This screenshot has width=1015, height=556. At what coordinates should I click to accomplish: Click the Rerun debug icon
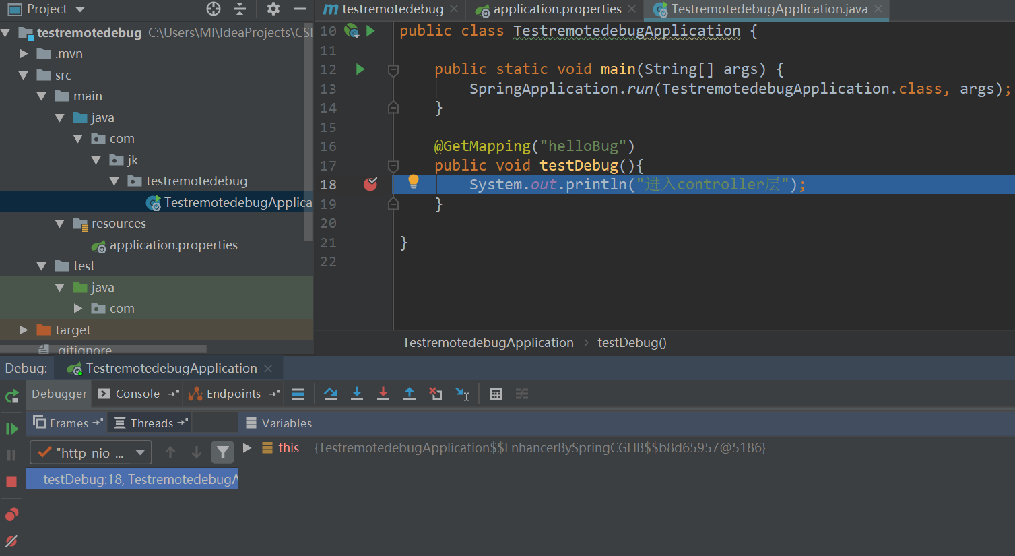(11, 396)
